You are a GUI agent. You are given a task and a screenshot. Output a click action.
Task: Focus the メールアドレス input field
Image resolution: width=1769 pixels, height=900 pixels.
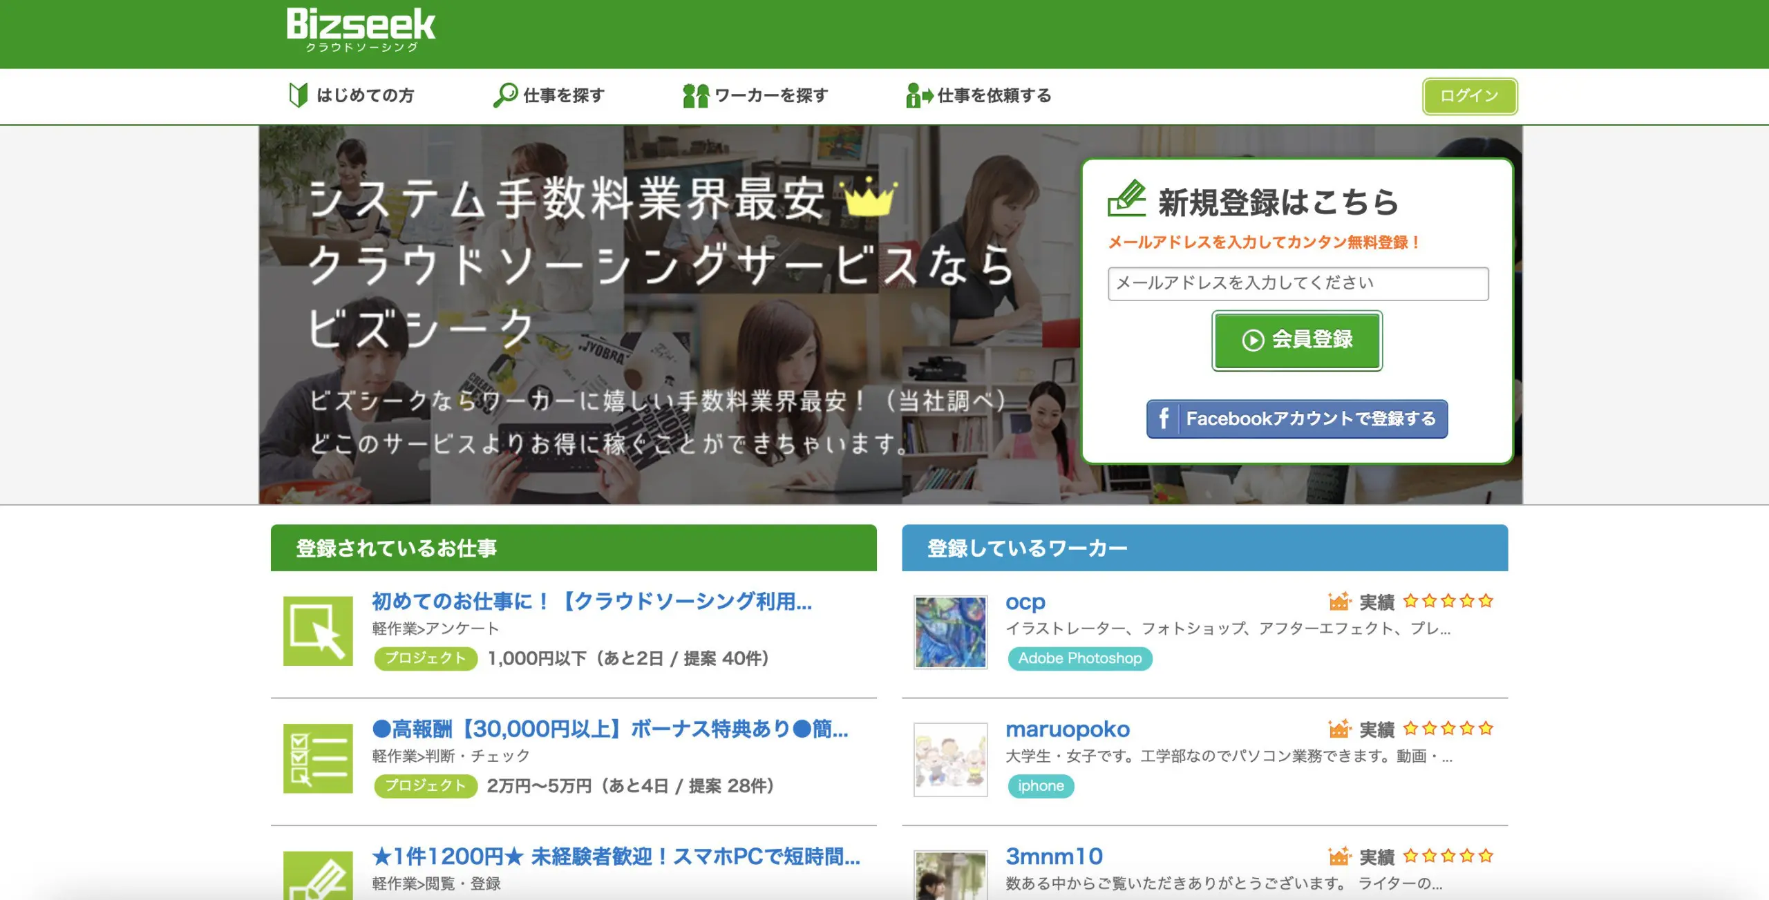click(1297, 283)
